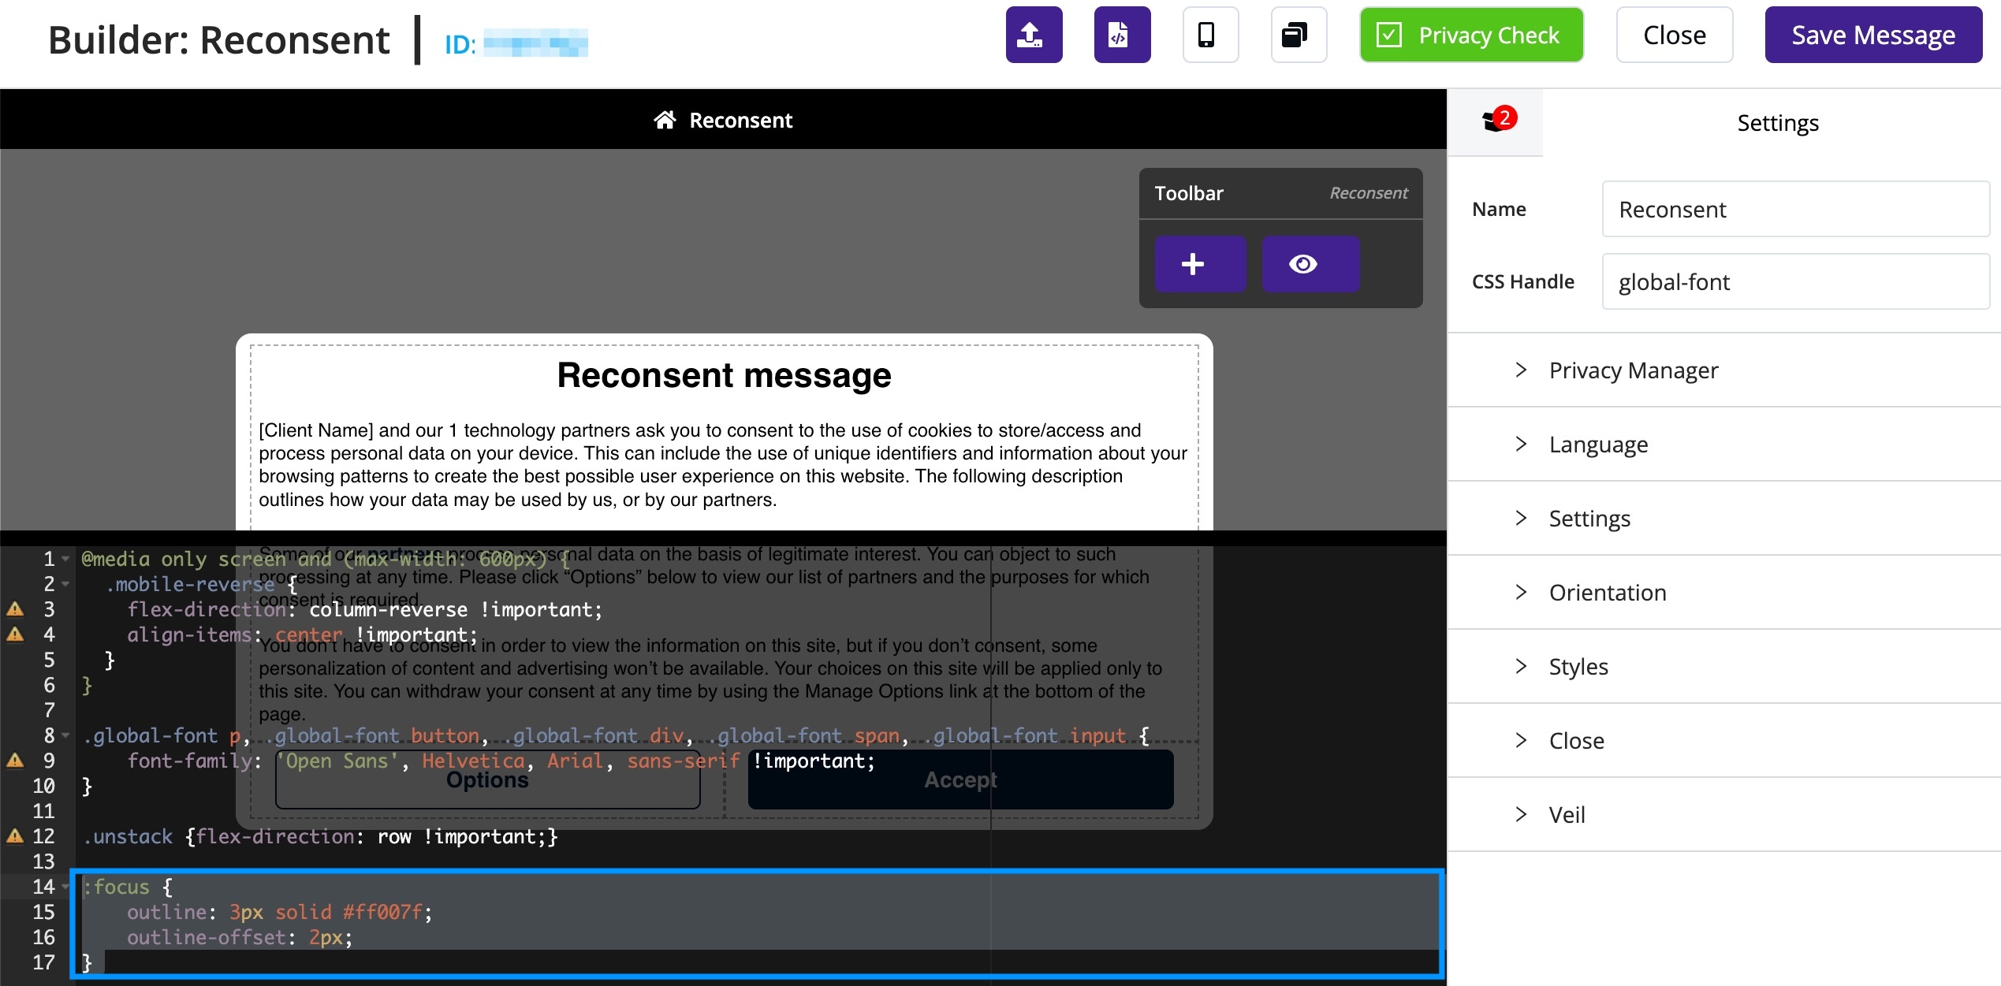Viewport: 2001px width, 986px height.
Task: Click the @media only screen code line
Action: [326, 559]
